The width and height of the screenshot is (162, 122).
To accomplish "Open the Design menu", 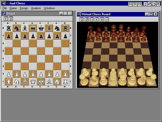I will click(x=24, y=8).
